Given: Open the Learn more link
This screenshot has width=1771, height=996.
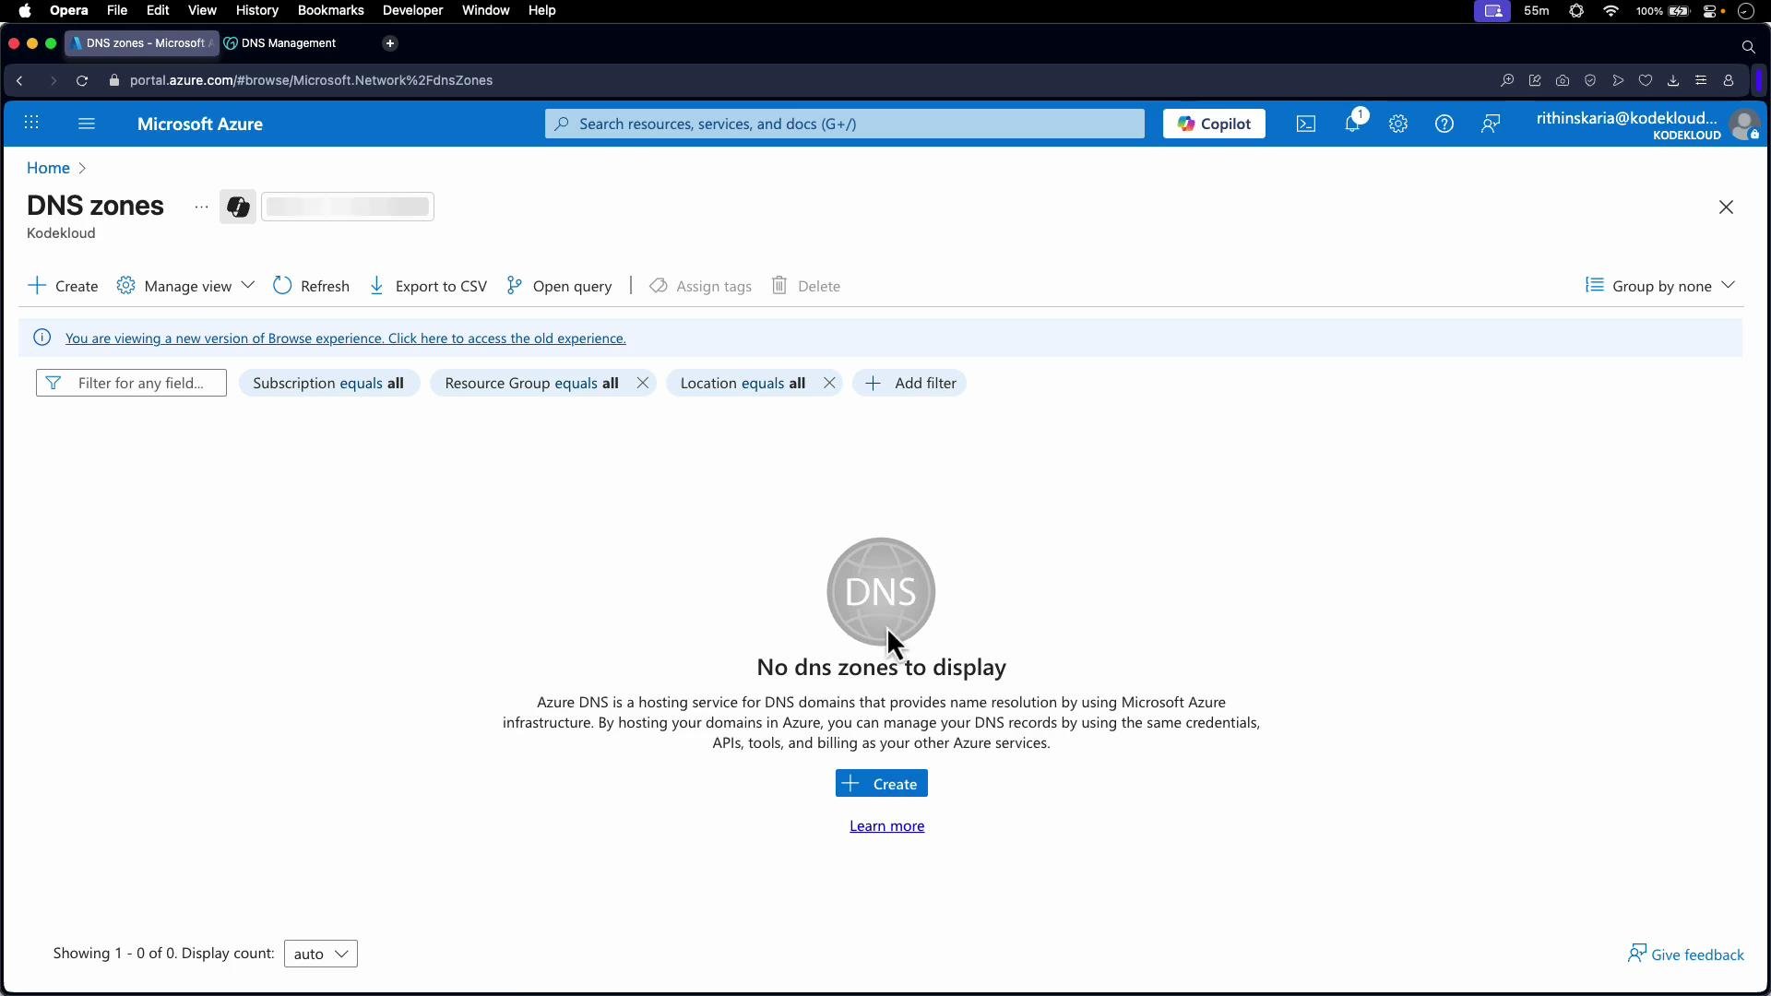Looking at the screenshot, I should (887, 825).
